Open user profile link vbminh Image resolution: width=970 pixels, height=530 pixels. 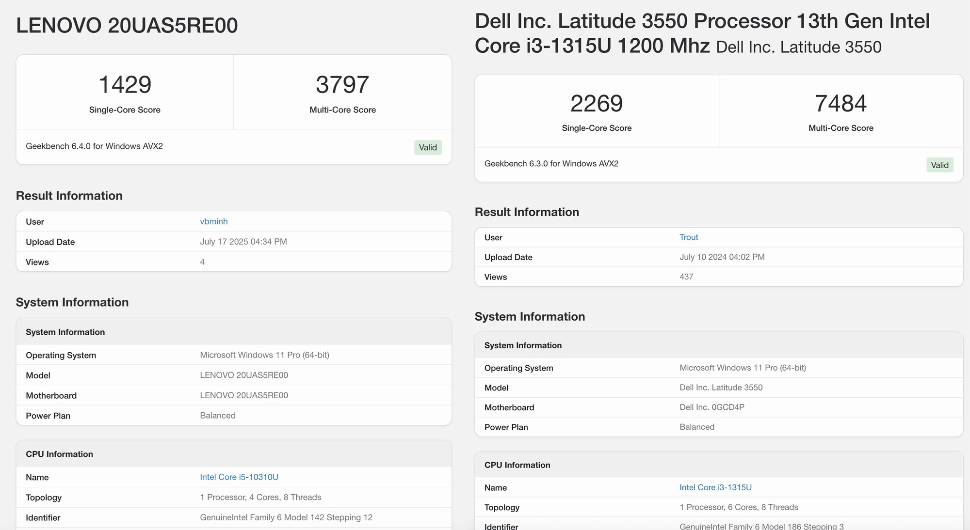tap(213, 221)
